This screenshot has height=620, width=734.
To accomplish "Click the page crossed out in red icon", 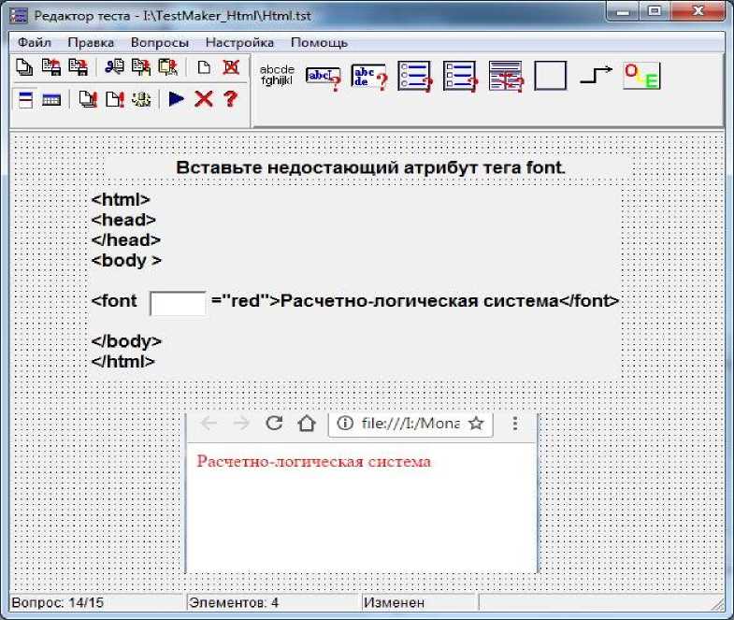I will pyautogui.click(x=231, y=67).
